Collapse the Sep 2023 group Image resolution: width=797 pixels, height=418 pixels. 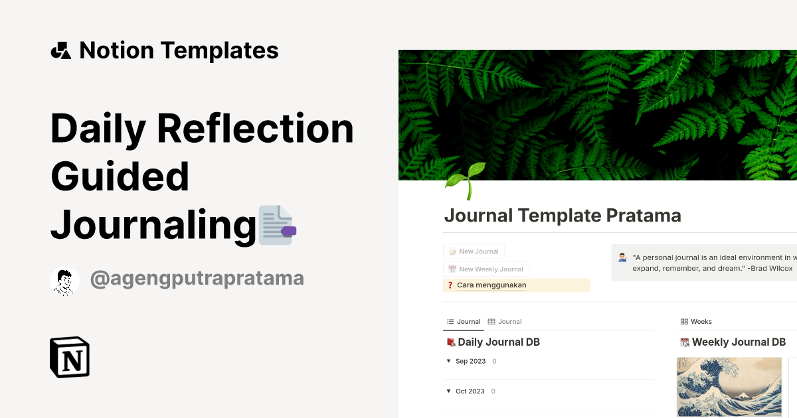tap(448, 361)
